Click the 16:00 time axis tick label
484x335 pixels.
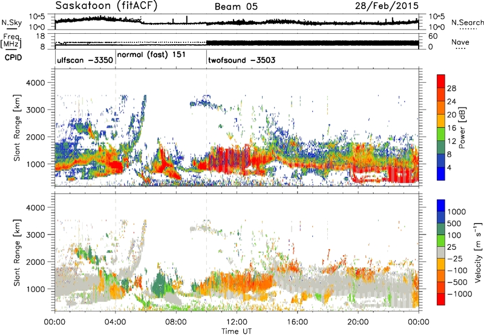click(x=297, y=322)
